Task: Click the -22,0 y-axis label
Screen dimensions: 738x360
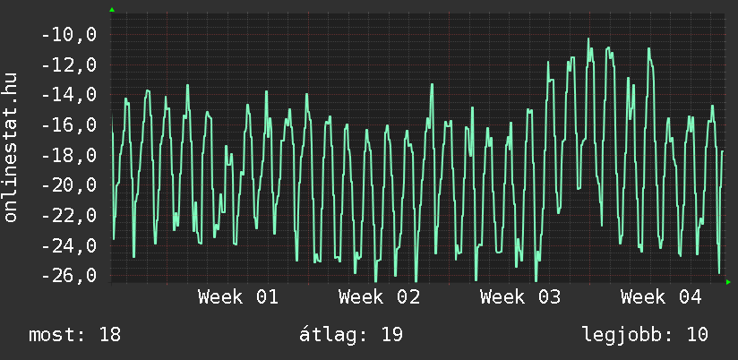Action: coord(69,216)
